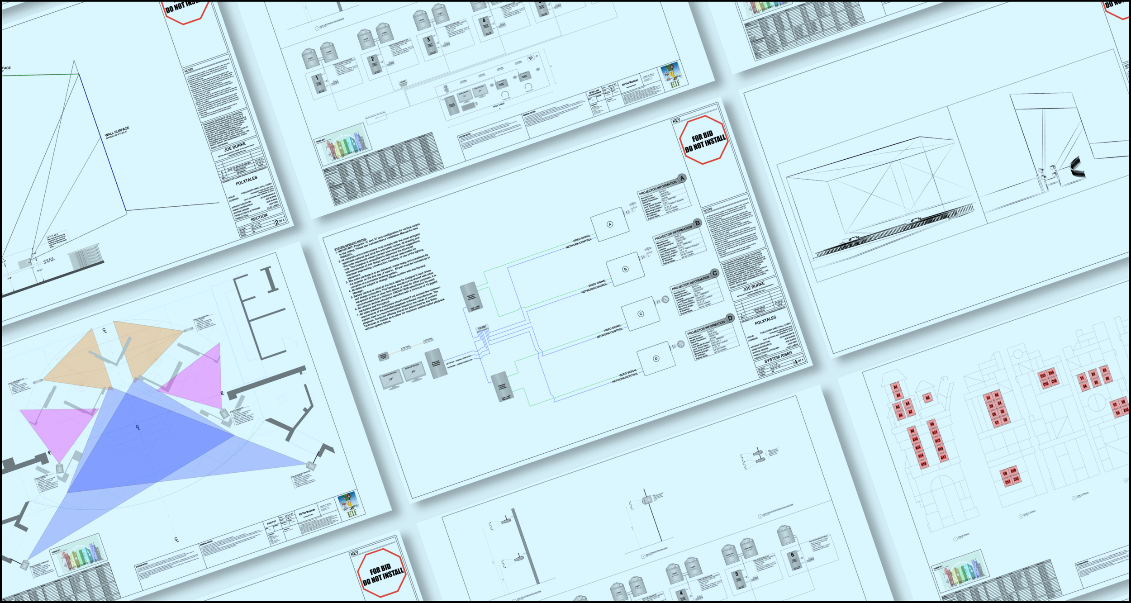The height and width of the screenshot is (603, 1131).
Task: Click projector box C in the riser diagram
Action: pos(641,313)
